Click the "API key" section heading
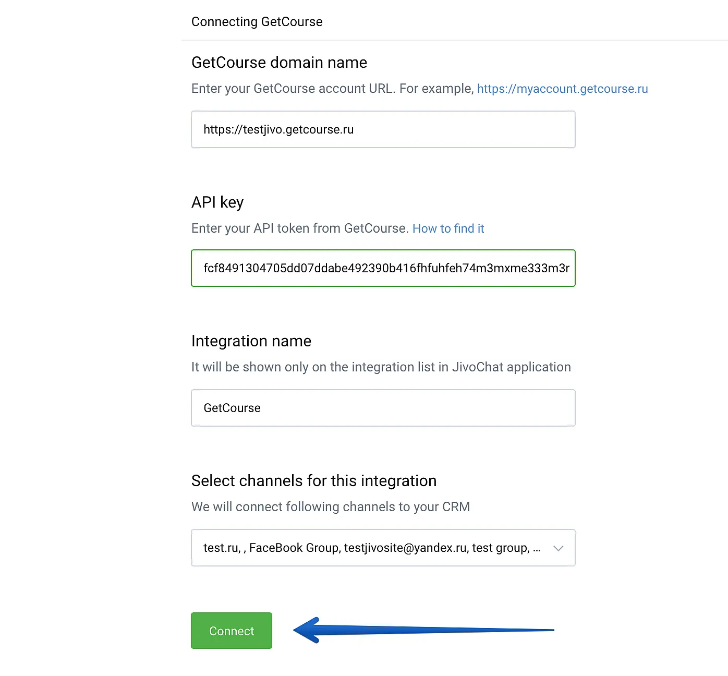Image resolution: width=728 pixels, height=676 pixels. [217, 202]
